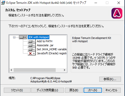The image size is (125, 96).
Task: Minimize the setup window
Action: (96, 3)
